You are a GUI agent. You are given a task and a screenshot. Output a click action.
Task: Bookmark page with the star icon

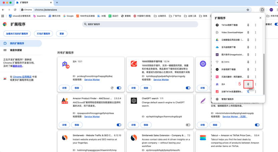click(248, 10)
